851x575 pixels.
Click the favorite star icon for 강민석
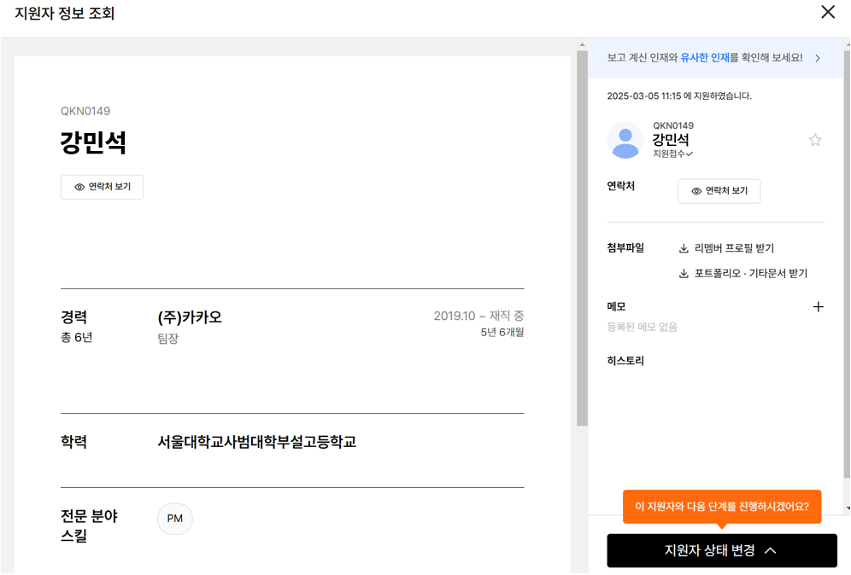tap(814, 141)
